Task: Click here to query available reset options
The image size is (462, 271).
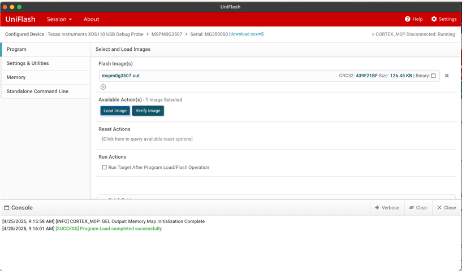Action: pyautogui.click(x=148, y=139)
